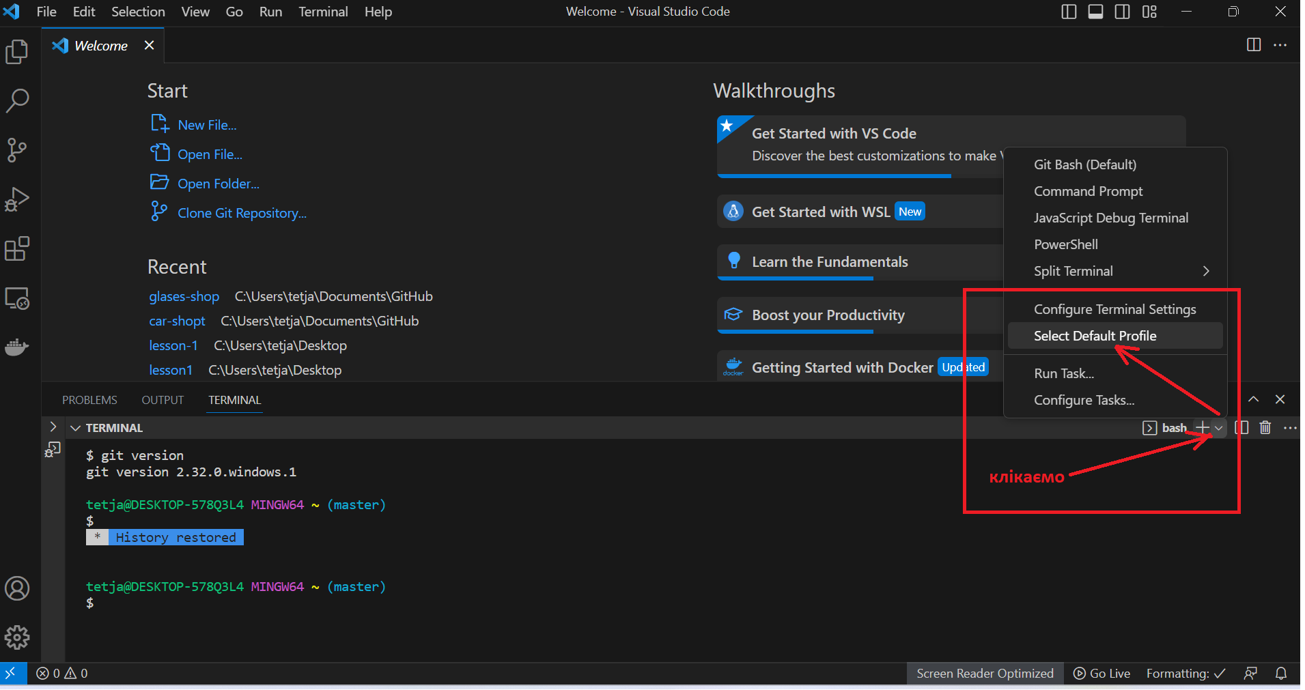Viewport: 1305px width, 690px height.
Task: Open the Manage gear icon
Action: tap(17, 637)
